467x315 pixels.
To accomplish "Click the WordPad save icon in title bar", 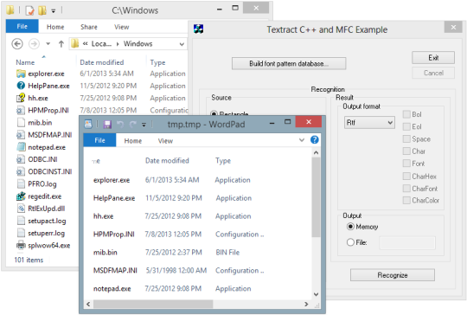I will [107, 124].
